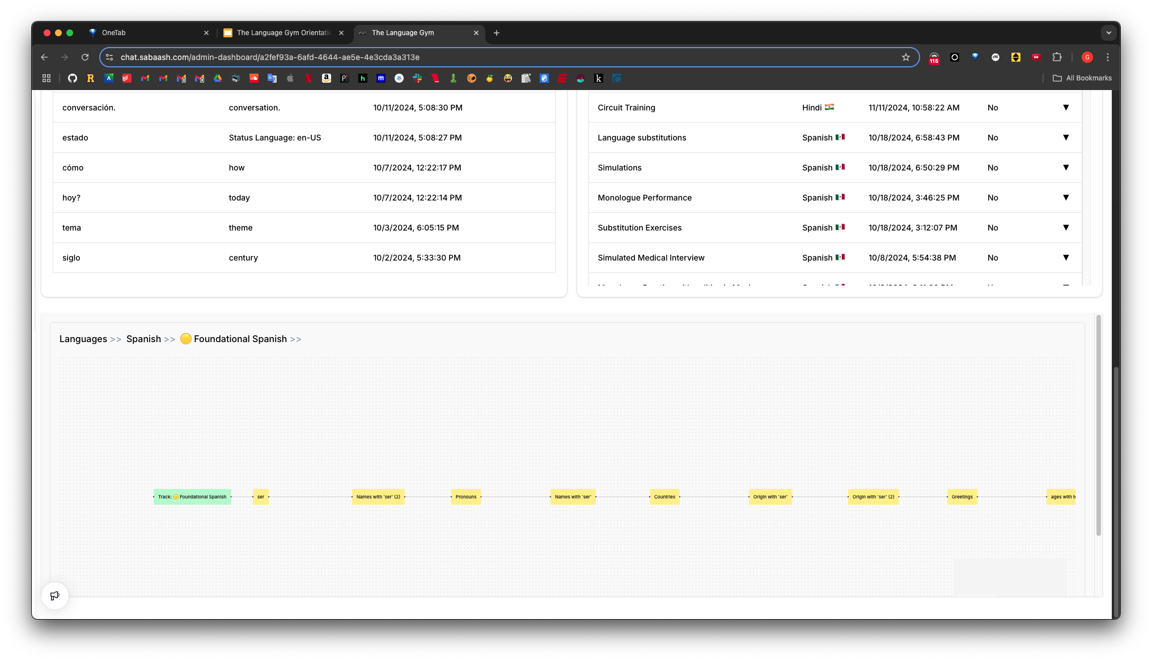Open the Google profile avatar
This screenshot has height=661, width=1152.
[x=1087, y=57]
